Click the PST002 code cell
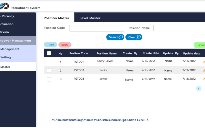This screenshot has height=128, width=205. [x=79, y=70]
